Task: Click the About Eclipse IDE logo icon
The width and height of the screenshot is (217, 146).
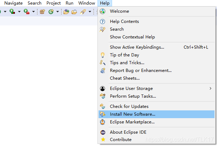Action: (x=103, y=132)
